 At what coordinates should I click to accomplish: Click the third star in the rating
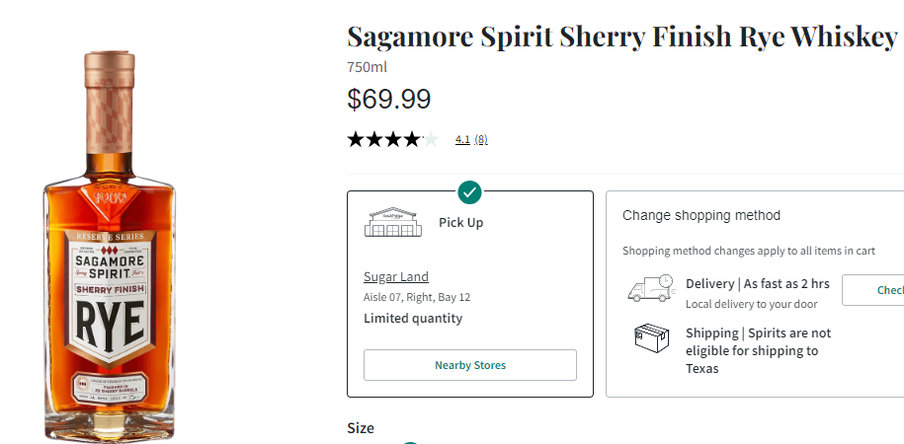tap(393, 139)
